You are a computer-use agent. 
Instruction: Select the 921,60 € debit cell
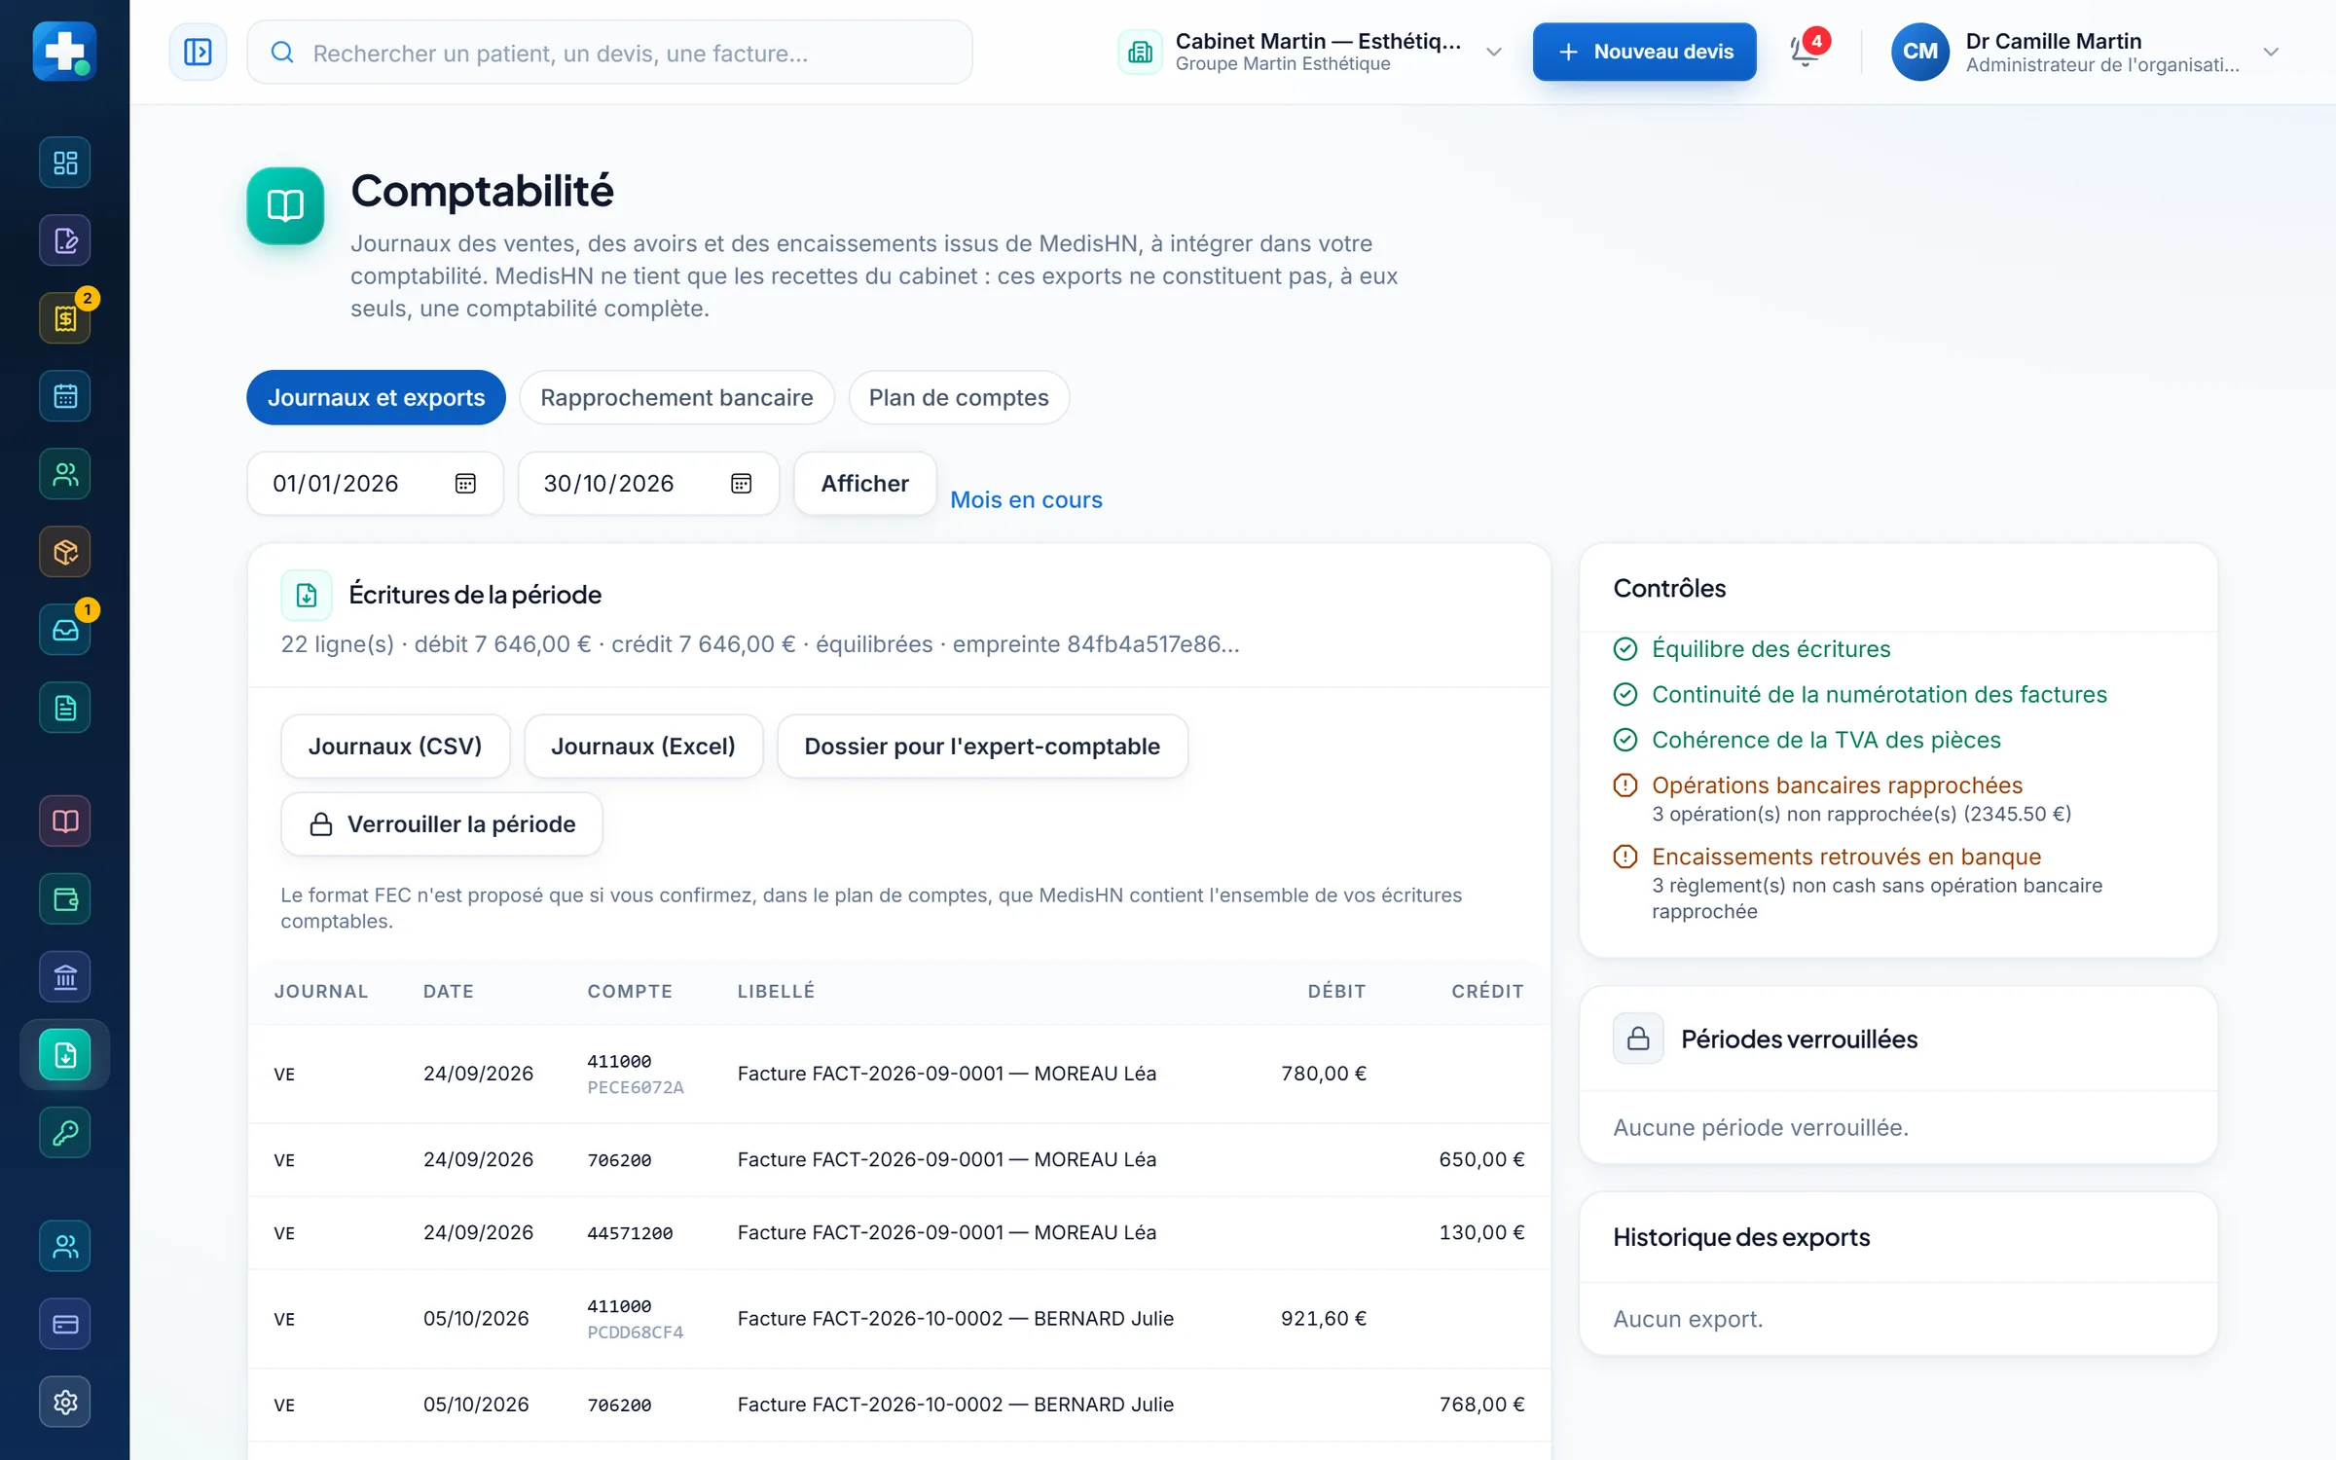[1323, 1318]
